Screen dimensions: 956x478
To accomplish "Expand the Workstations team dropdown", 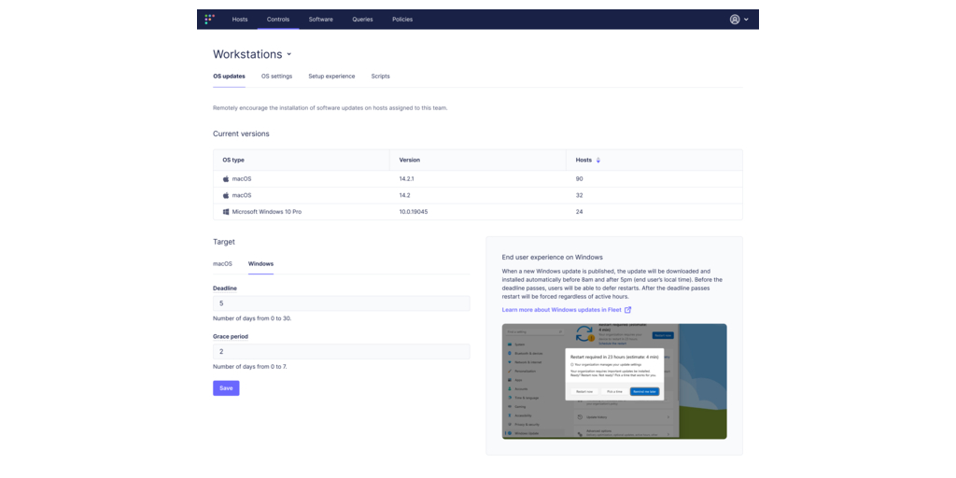I will pyautogui.click(x=289, y=55).
